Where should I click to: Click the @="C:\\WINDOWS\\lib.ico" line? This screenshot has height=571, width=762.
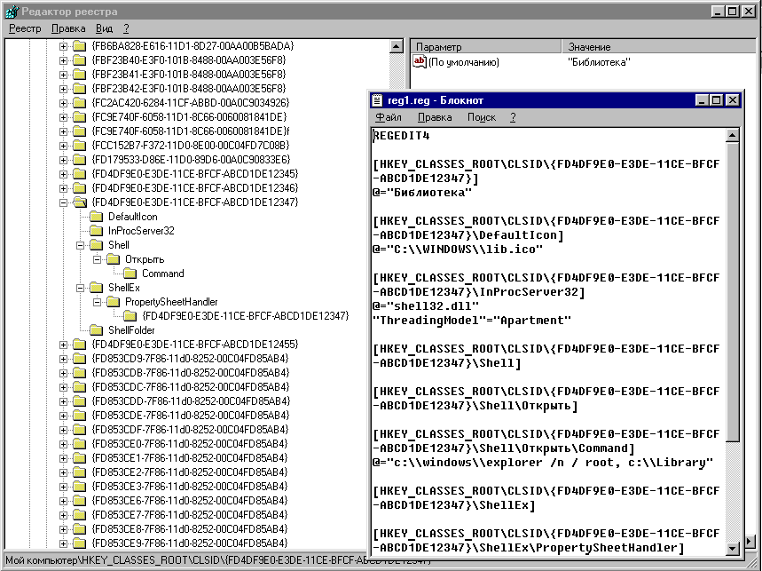point(458,250)
